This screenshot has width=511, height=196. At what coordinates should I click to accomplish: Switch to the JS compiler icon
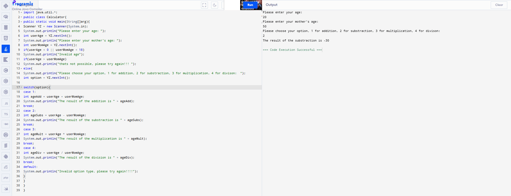click(x=6, y=103)
